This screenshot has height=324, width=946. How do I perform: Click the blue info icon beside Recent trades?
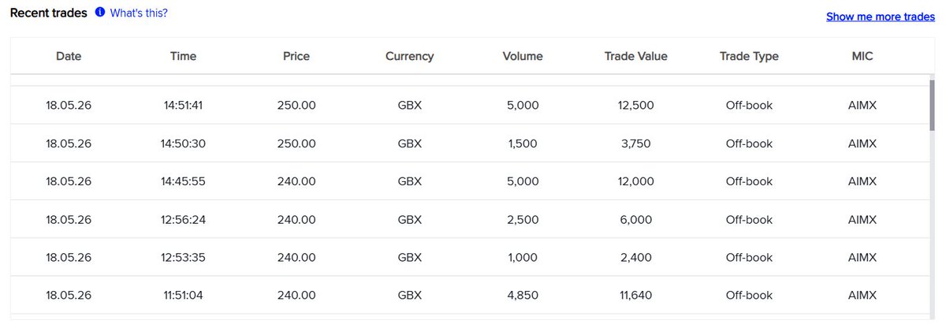[x=100, y=13]
